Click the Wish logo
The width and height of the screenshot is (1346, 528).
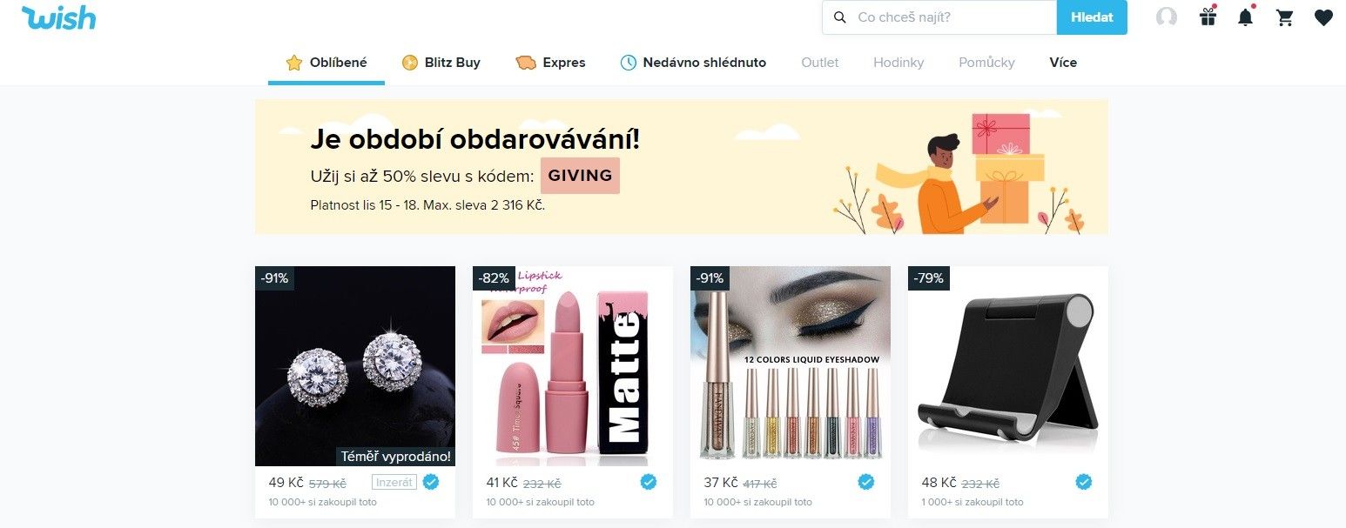[58, 17]
